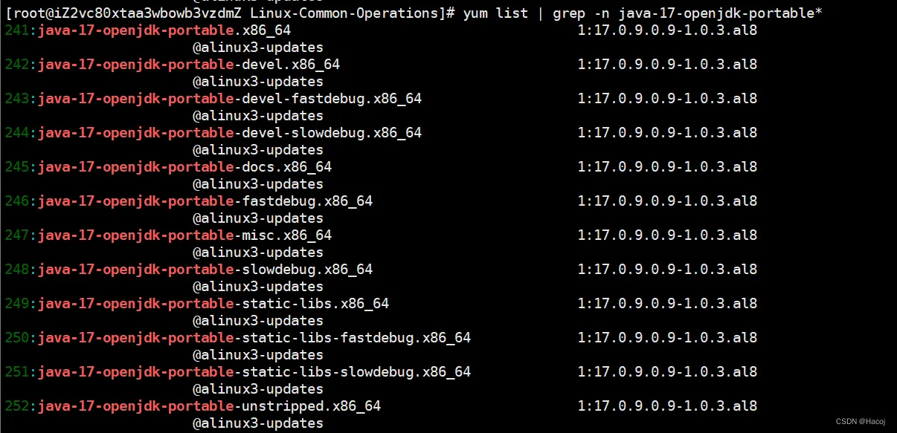Click the @alinux3-updates repo under line 247
This screenshot has width=897, height=433.
click(258, 253)
